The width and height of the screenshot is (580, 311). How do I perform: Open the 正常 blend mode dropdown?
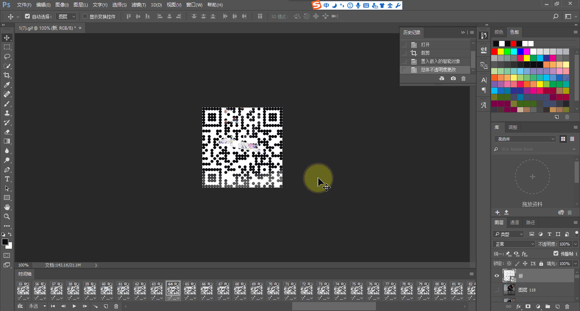[x=514, y=244]
